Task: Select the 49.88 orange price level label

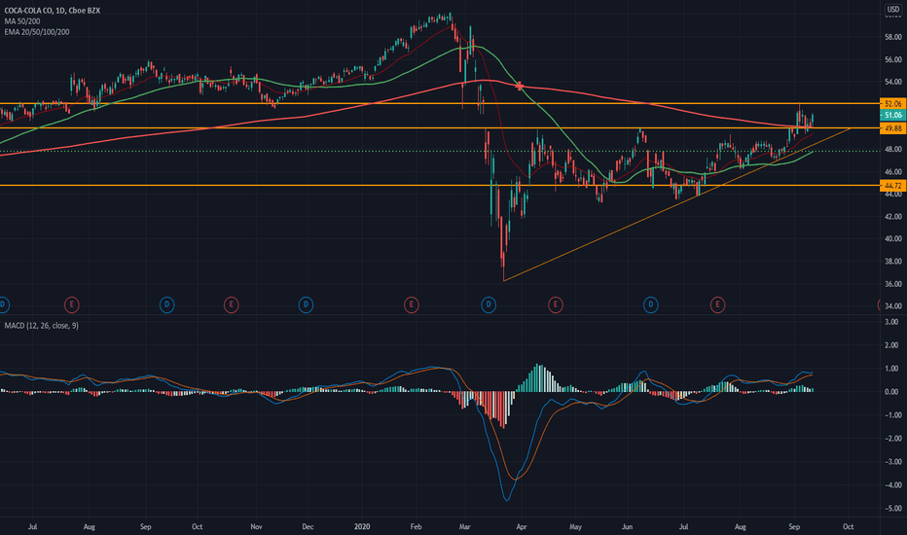Action: pyautogui.click(x=892, y=128)
